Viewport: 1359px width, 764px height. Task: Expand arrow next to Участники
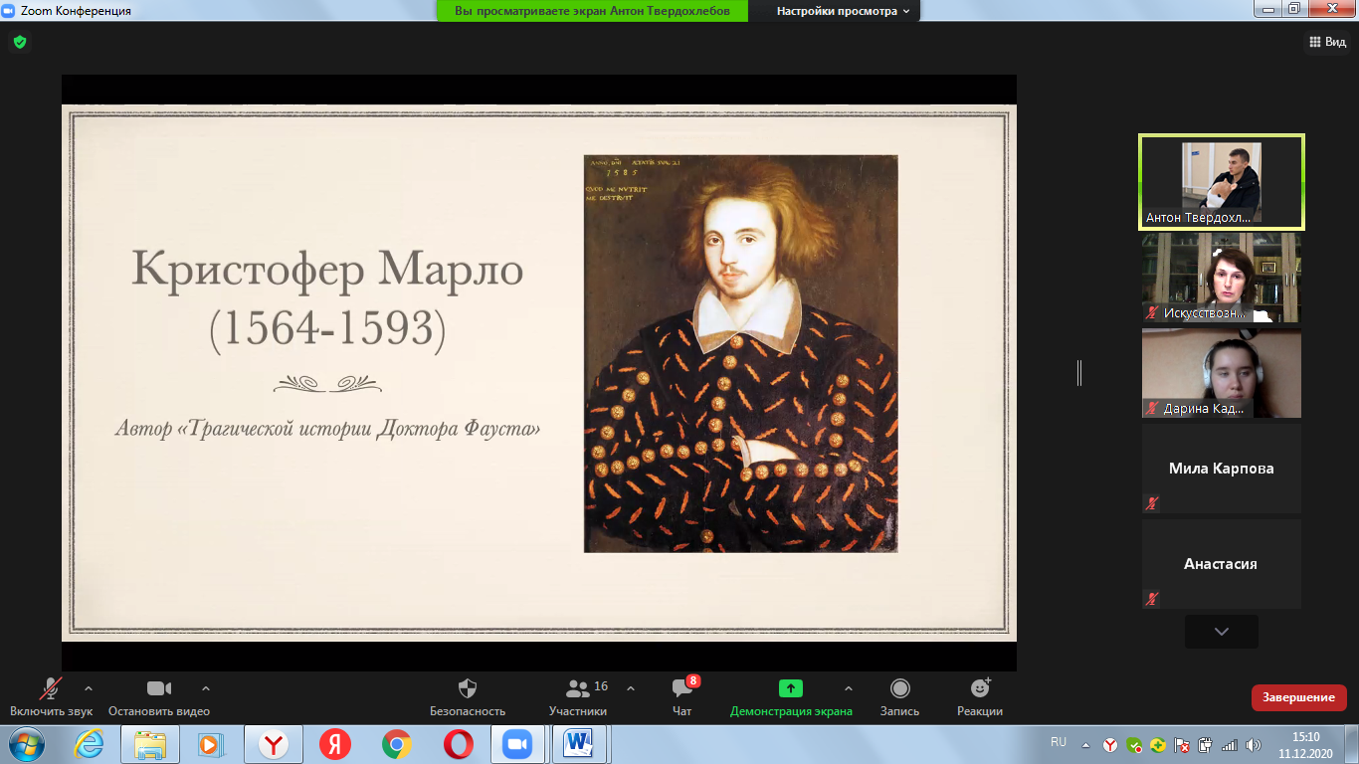tap(630, 687)
